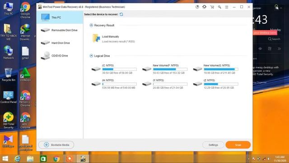Open the hamburger menu in title bar

tap(227, 7)
